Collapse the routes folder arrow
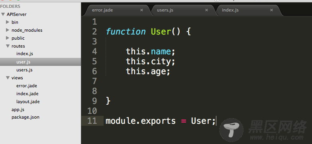The width and height of the screenshot is (312, 144). [x=8, y=46]
